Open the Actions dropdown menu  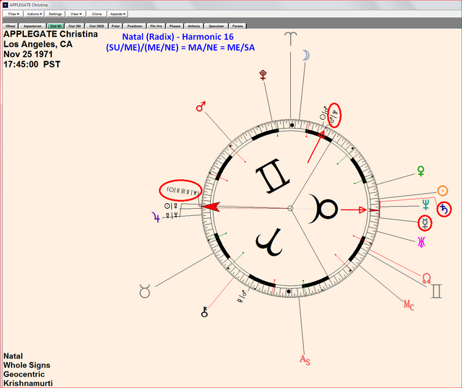tap(34, 14)
